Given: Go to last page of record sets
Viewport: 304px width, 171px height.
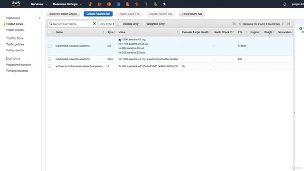Looking at the screenshot, I should point(288,24).
